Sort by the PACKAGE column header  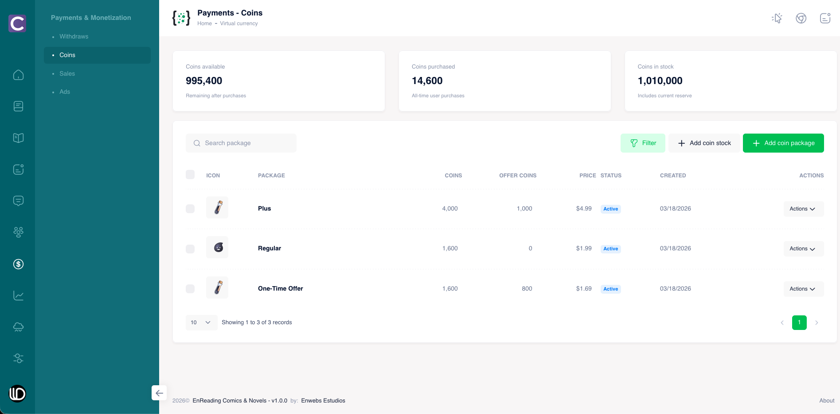(x=271, y=176)
